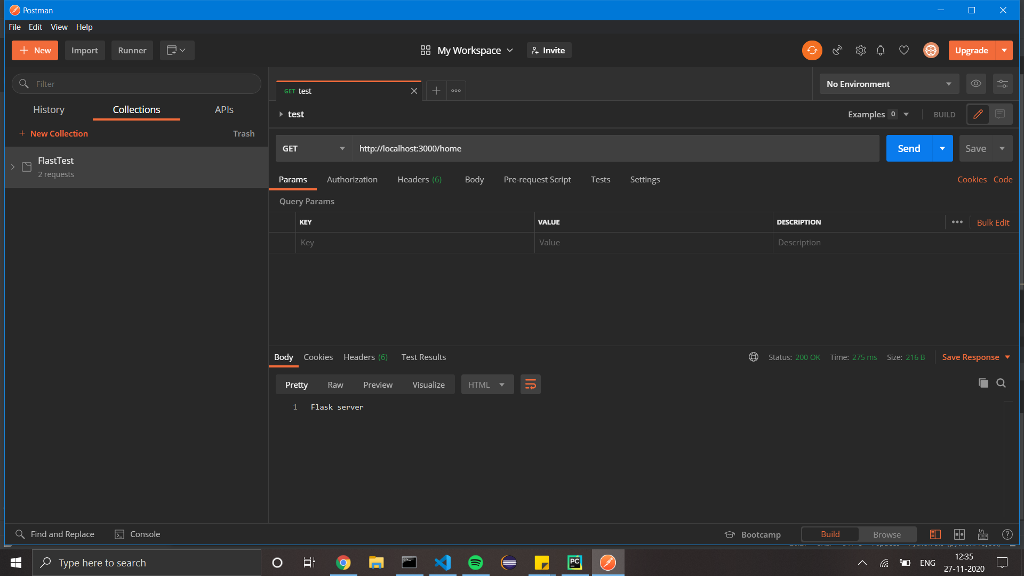Launch PyCharm from the taskbar
The height and width of the screenshot is (576, 1024).
pyautogui.click(x=574, y=562)
